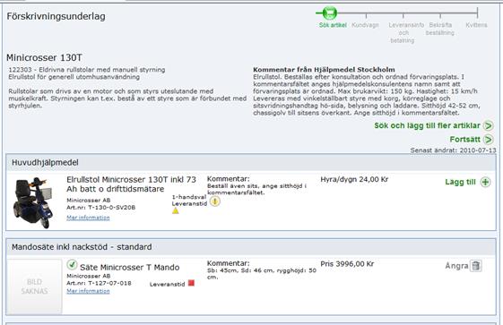This screenshot has height=325, width=503.
Task: Open Mer information for Säte Minicrosser T Mando
Action: [x=88, y=291]
